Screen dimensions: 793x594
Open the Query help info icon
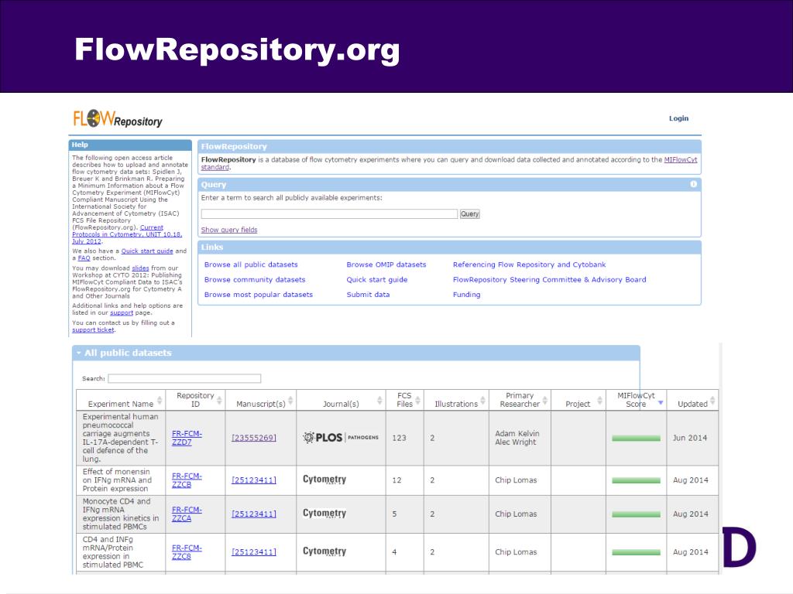click(693, 184)
